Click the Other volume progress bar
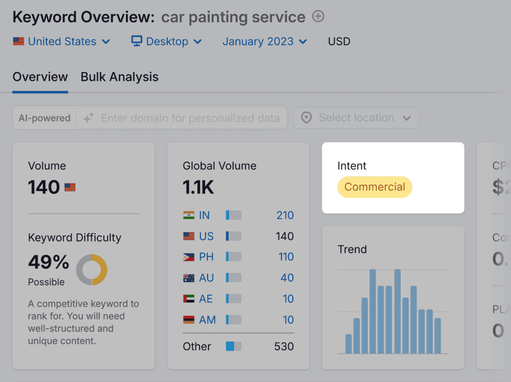Screen dimensions: 511x382 [x=234, y=346]
